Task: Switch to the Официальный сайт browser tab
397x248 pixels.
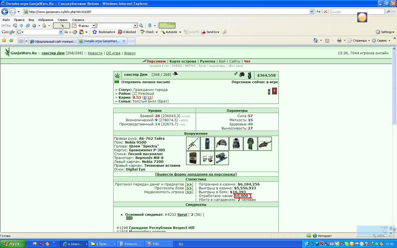Action: coord(53,41)
